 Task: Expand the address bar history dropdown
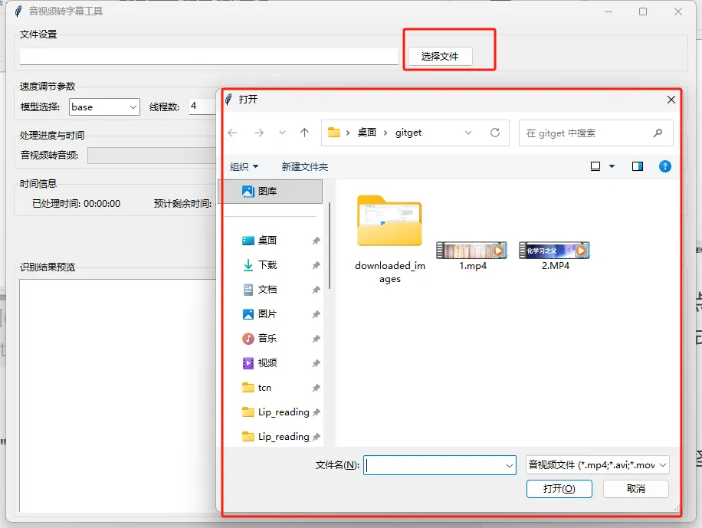pos(468,133)
